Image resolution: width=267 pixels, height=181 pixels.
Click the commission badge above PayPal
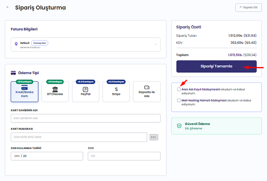coord(85,82)
